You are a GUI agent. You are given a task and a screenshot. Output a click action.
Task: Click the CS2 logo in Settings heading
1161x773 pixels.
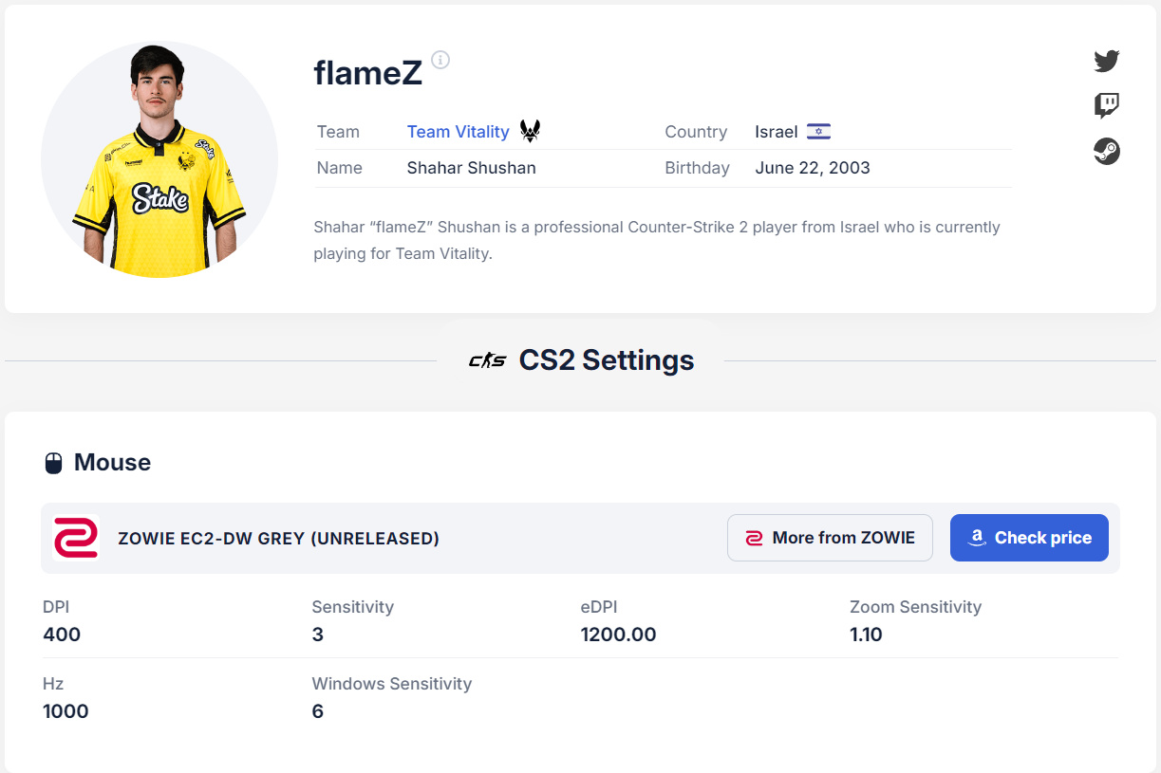tap(488, 360)
